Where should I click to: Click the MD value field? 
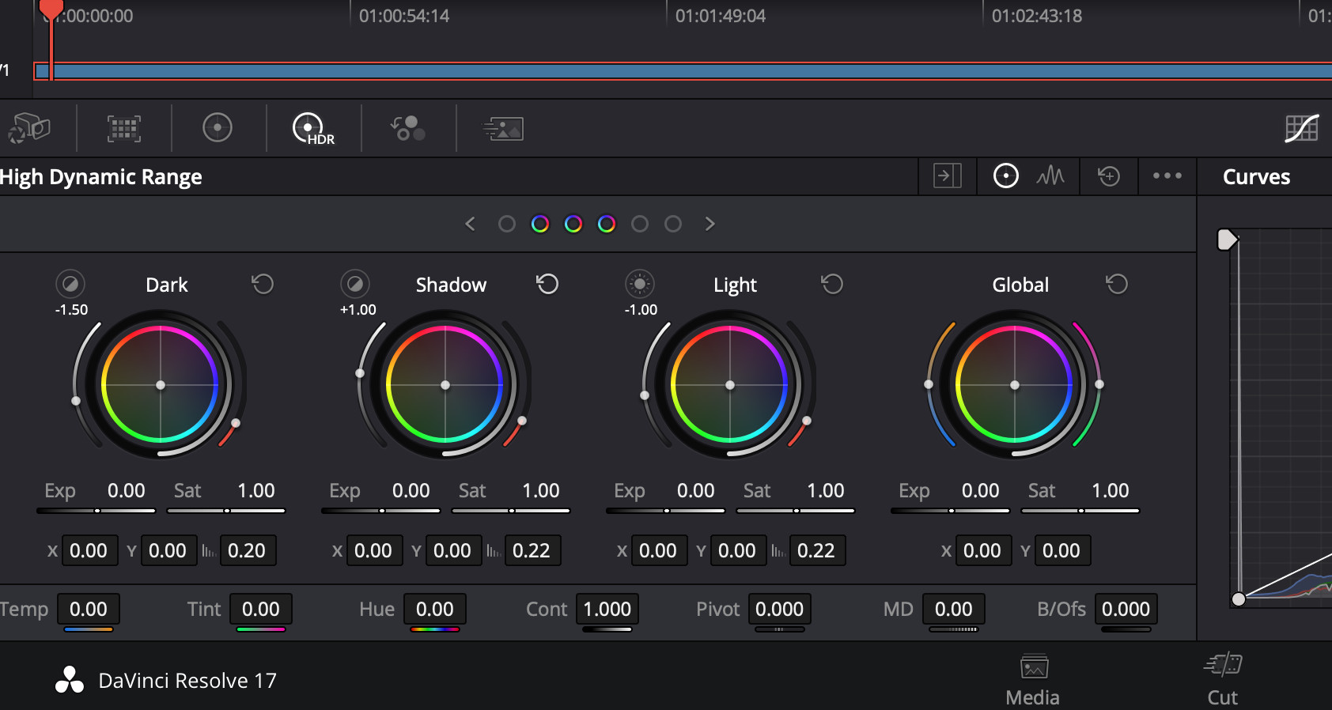pyautogui.click(x=954, y=609)
